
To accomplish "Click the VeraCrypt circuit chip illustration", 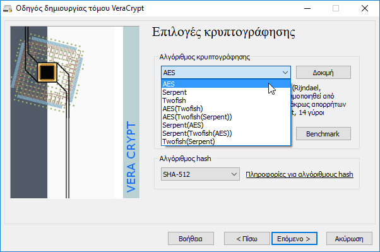I will coord(75,112).
